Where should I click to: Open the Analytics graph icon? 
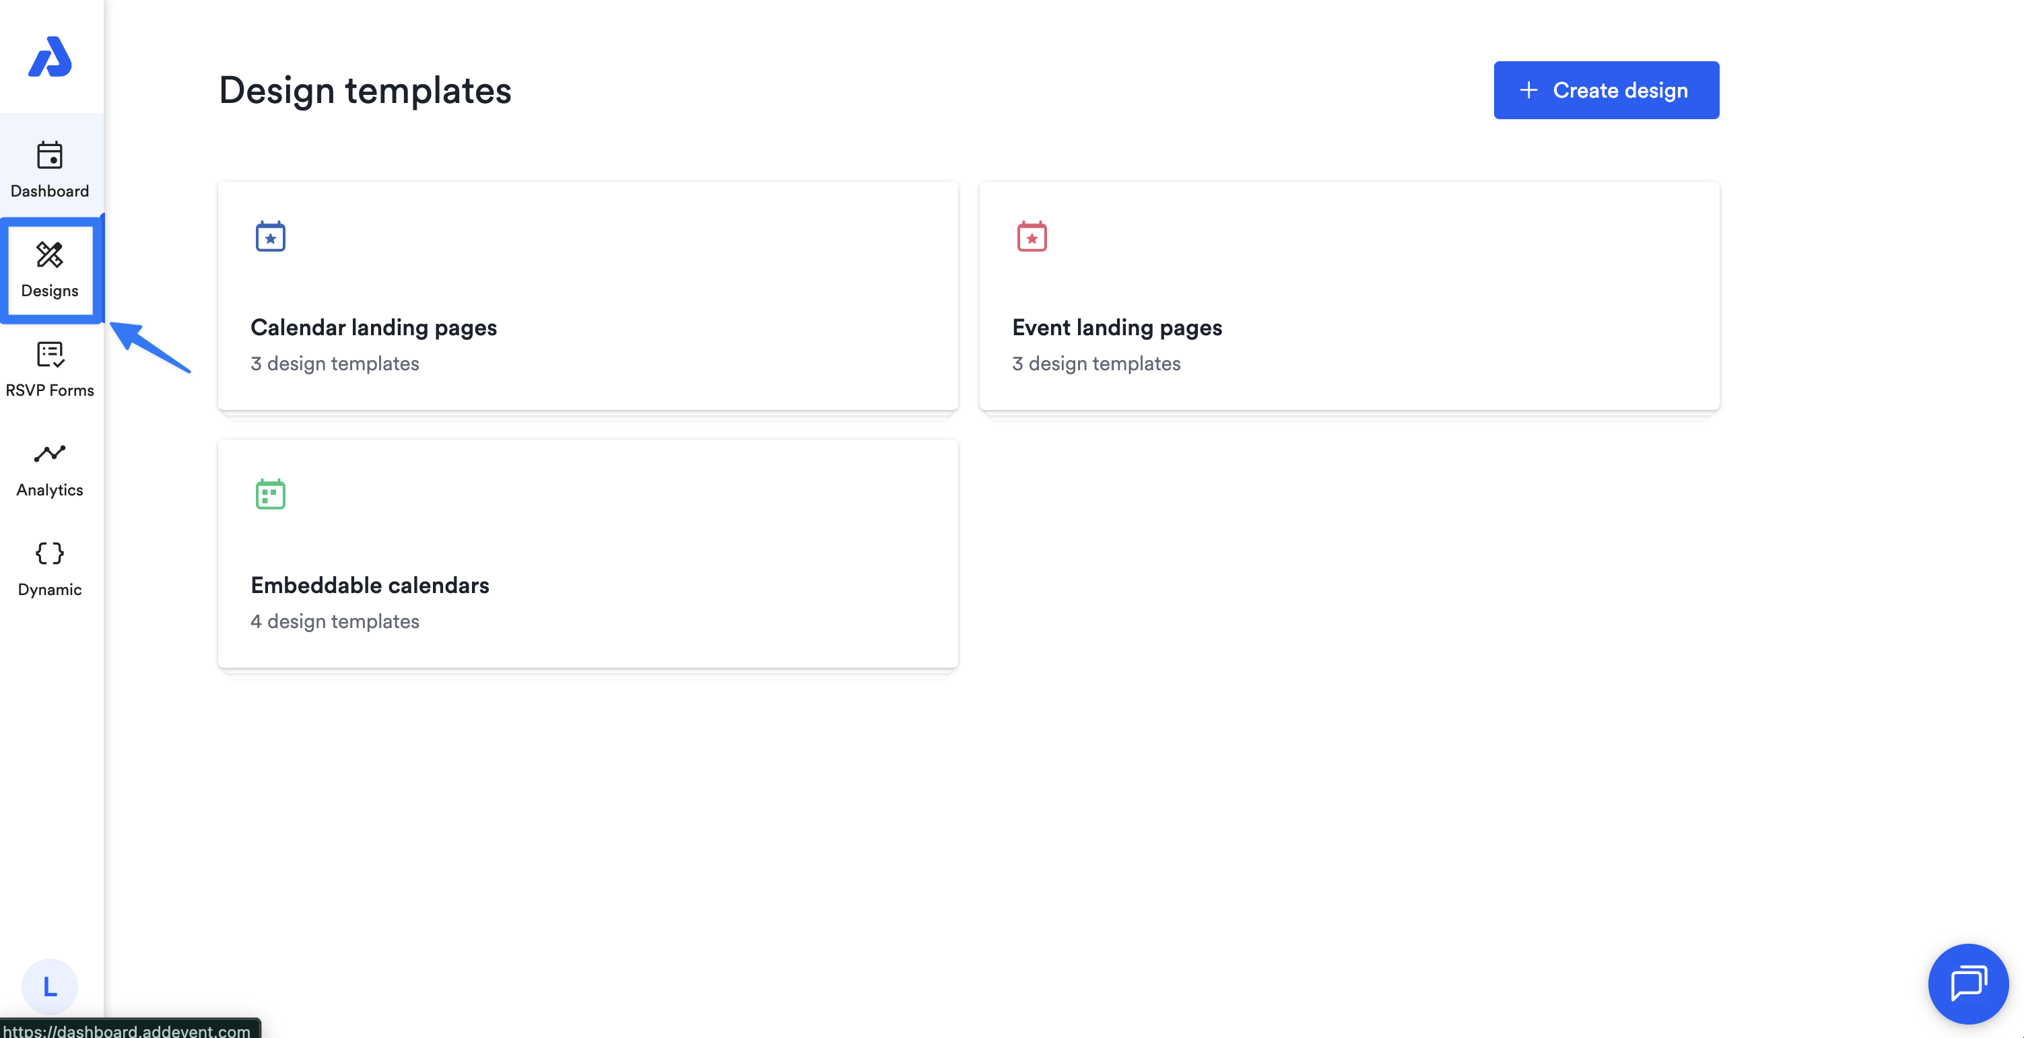pyautogui.click(x=50, y=454)
